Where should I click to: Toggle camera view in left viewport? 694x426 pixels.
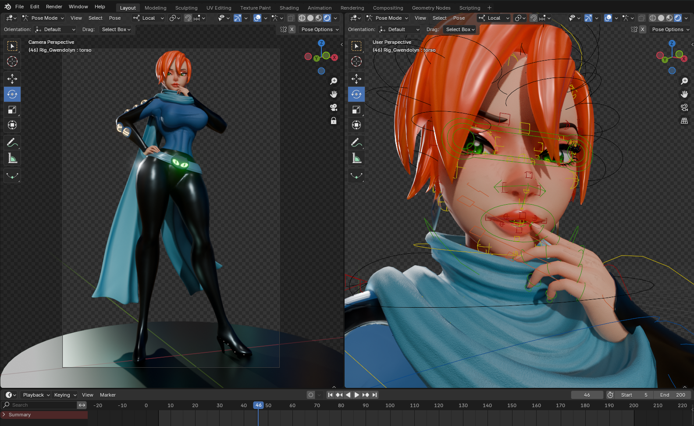(x=334, y=107)
